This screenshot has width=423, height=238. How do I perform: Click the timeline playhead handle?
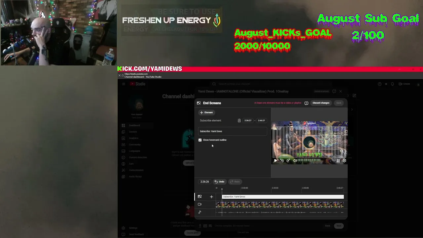(222, 189)
